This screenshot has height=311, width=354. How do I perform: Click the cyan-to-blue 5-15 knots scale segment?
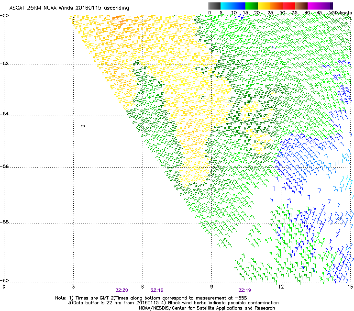tap(232, 6)
